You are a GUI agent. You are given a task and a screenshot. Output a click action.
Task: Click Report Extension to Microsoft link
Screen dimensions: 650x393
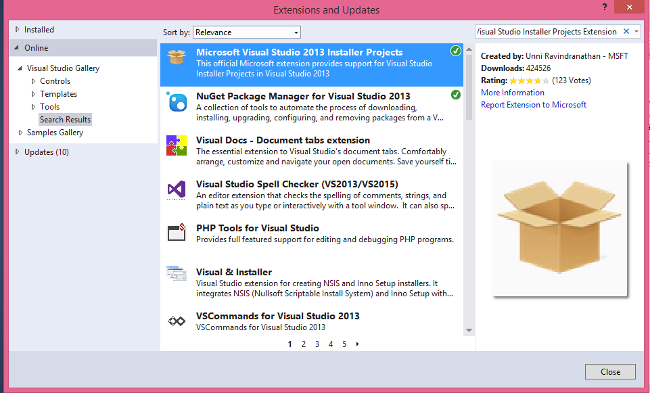(534, 105)
